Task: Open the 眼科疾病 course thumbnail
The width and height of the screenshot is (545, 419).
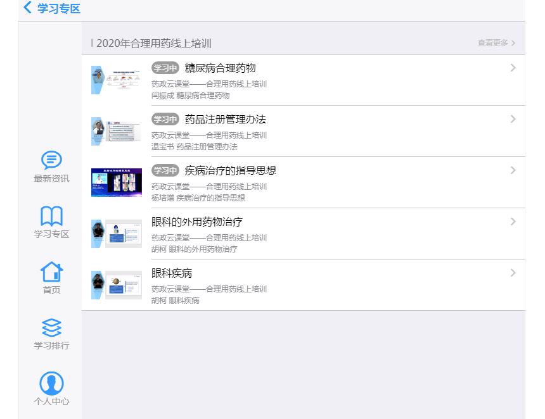Action: tap(117, 285)
